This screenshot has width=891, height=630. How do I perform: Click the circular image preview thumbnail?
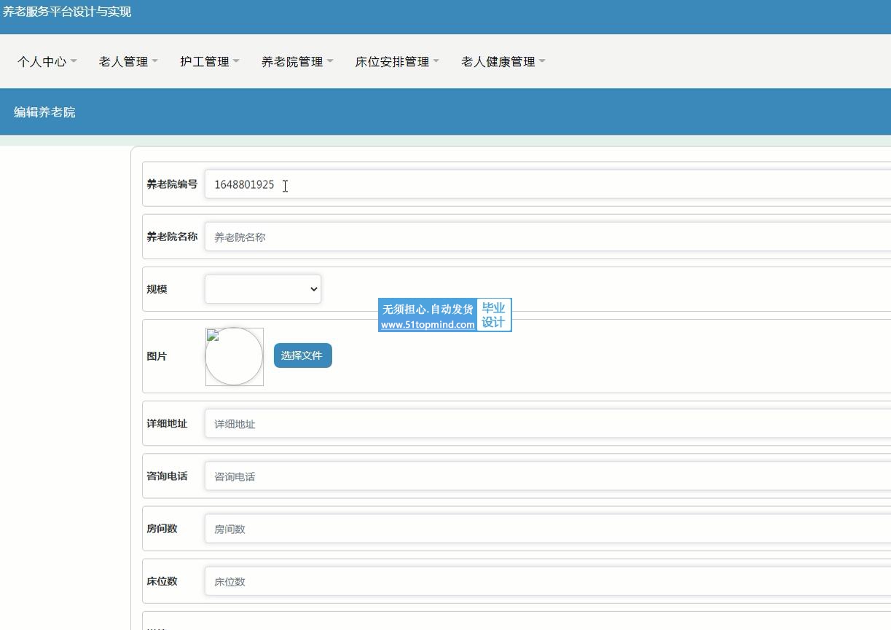(234, 357)
